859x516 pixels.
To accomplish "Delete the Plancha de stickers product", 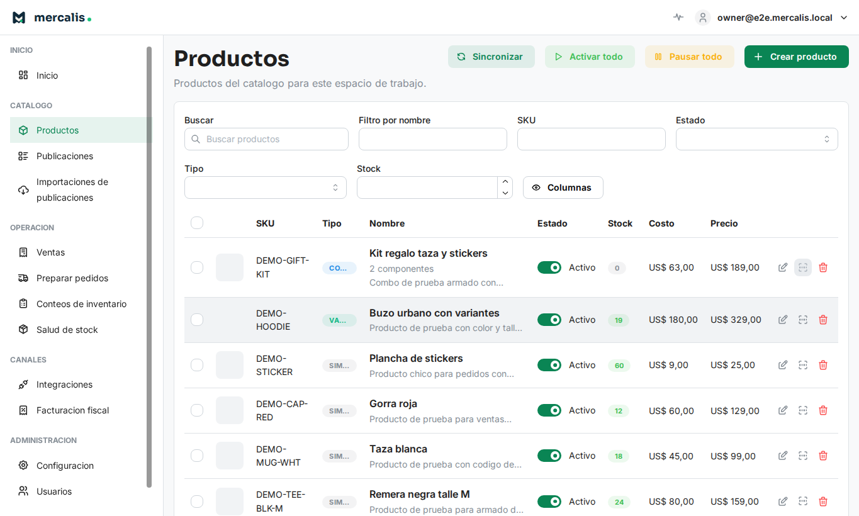I will 823,365.
